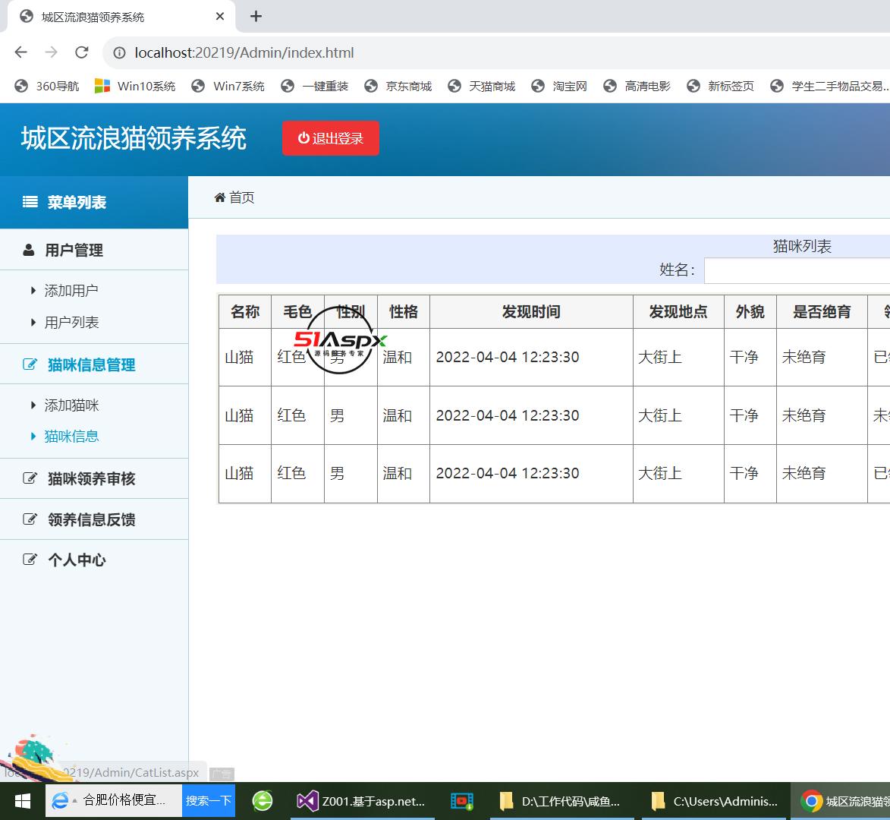Click the 姓名 search input field
The width and height of the screenshot is (890, 820).
pos(797,270)
